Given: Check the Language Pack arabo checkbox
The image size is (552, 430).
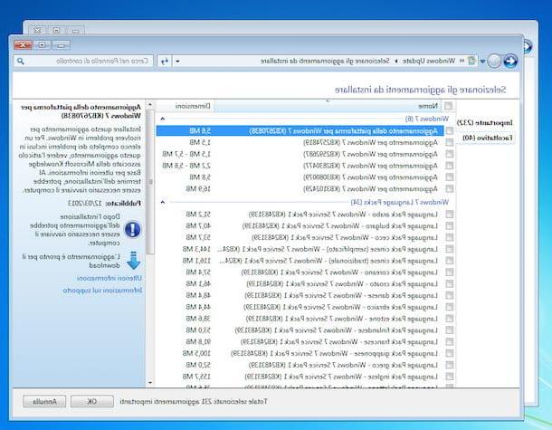Looking at the screenshot, I should [450, 215].
